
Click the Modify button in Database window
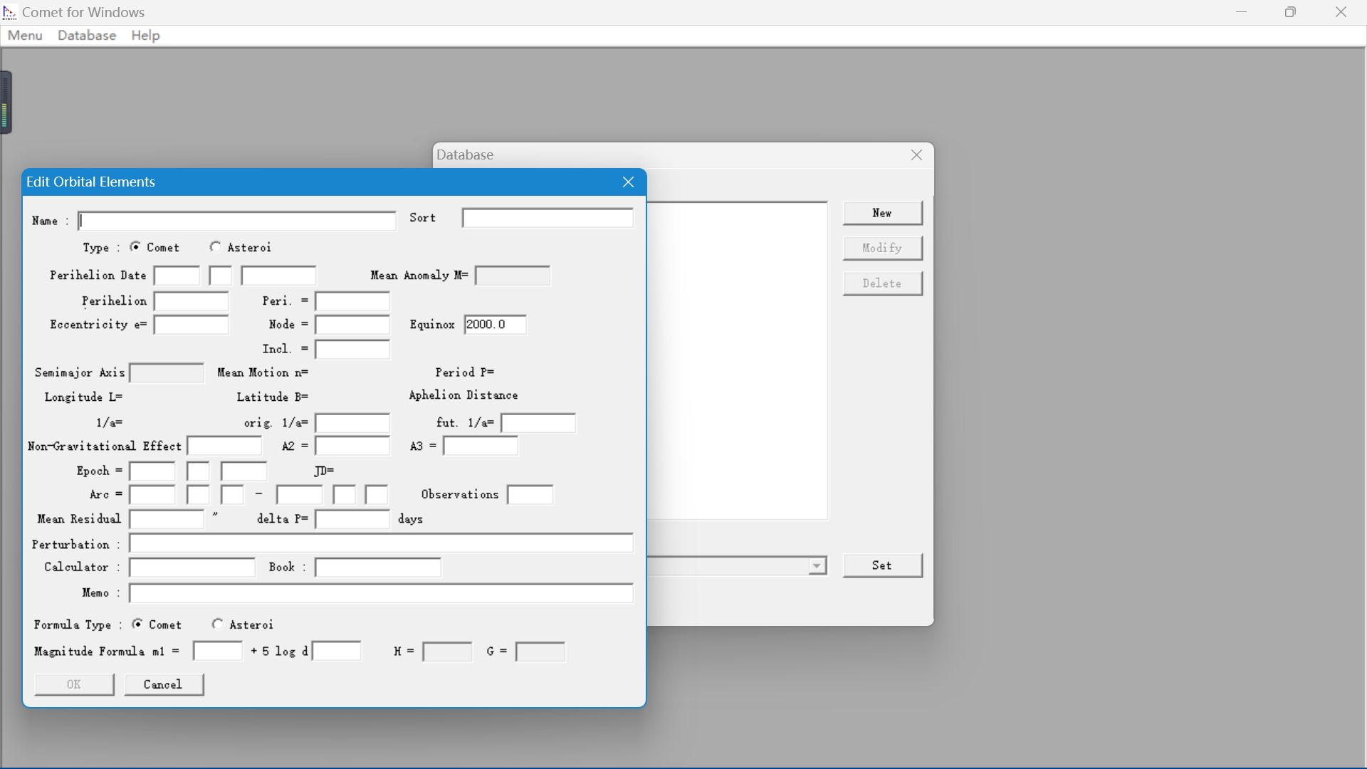(x=882, y=248)
